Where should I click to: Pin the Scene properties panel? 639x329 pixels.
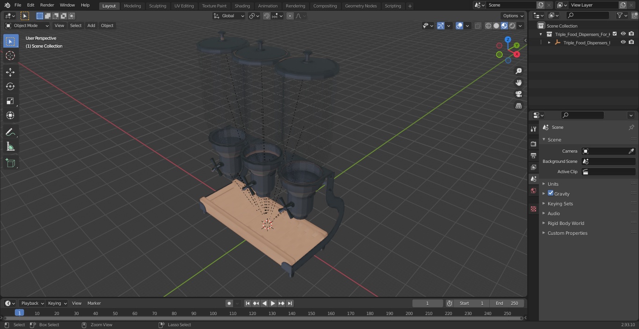pos(631,127)
